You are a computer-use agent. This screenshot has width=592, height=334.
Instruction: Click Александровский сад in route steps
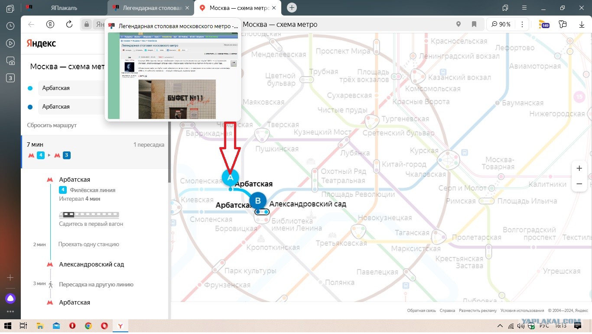[91, 264]
